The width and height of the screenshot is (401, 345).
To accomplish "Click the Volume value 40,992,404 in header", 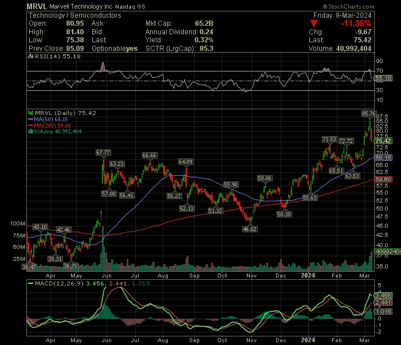I will [353, 48].
